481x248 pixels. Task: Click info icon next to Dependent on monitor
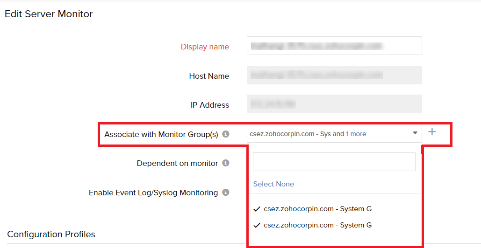226,163
